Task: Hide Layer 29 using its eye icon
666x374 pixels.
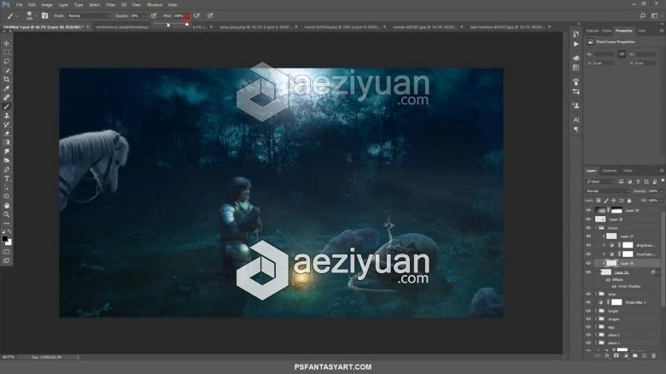Action: coord(588,210)
